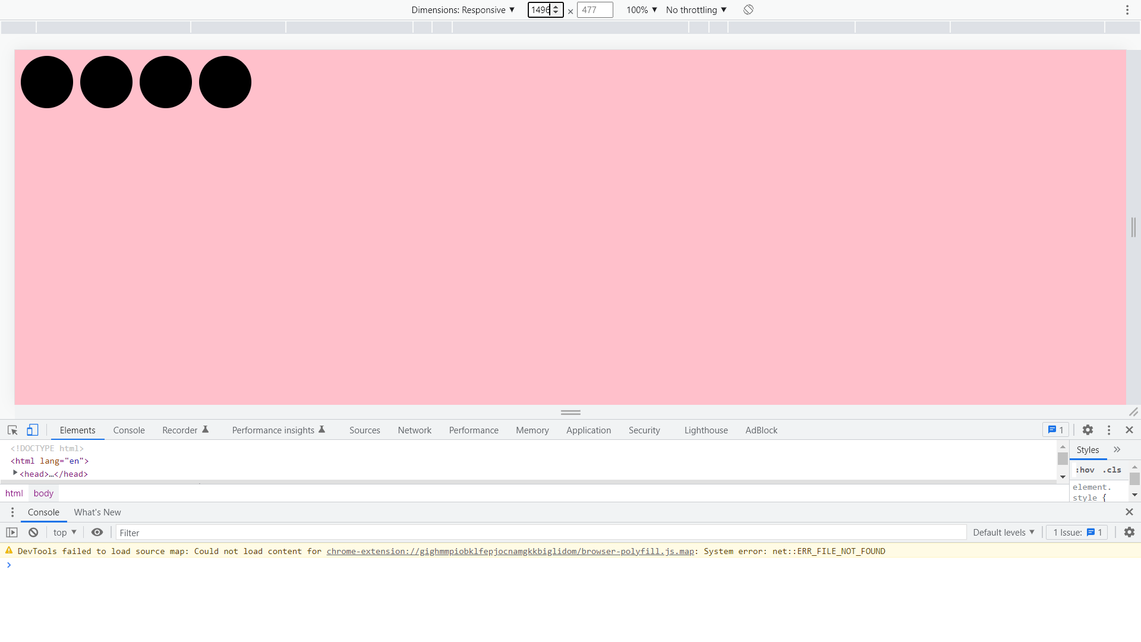Open DevTools settings gear icon

click(1088, 430)
